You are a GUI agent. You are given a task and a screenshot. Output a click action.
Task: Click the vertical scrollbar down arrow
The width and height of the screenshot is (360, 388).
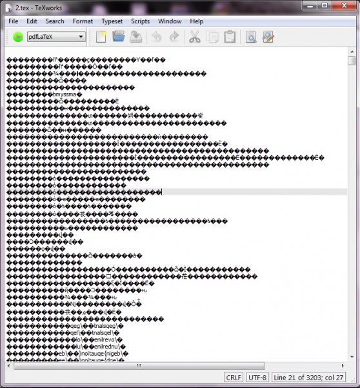click(352, 357)
